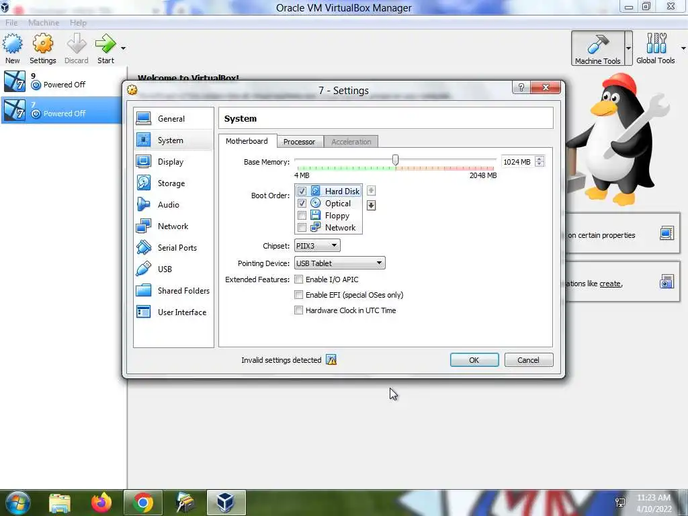Screen dimensions: 688x516
Task: Click the Settings dialog help button
Action: [521, 87]
